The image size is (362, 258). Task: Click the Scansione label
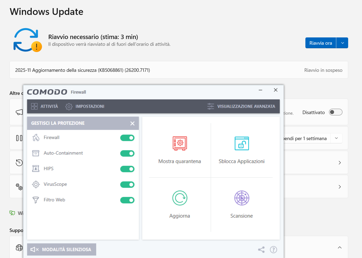[x=242, y=216]
